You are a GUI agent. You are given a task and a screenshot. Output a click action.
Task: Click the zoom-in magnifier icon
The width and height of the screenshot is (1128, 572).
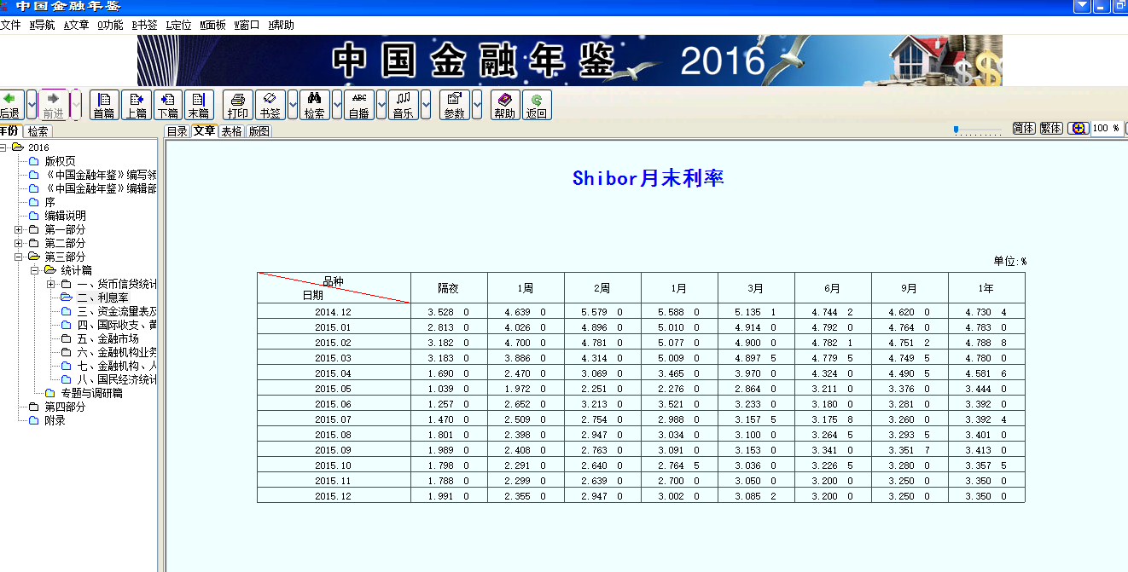pos(1078,128)
